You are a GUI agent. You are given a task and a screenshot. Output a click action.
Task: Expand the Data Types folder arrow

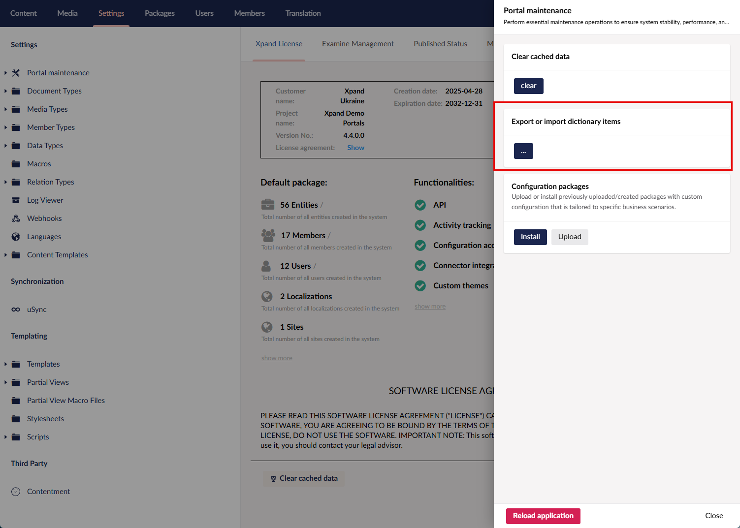pos(5,146)
